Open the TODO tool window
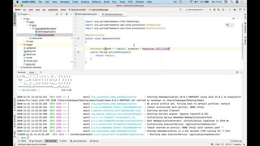Screen dimensions: 260x146 [22, 141]
